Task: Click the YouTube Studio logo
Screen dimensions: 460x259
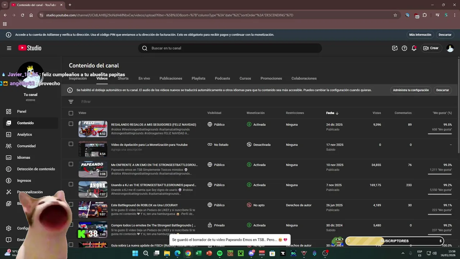Action: tap(30, 48)
